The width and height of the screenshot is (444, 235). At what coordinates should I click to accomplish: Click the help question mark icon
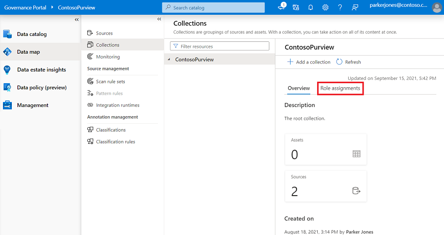(340, 8)
